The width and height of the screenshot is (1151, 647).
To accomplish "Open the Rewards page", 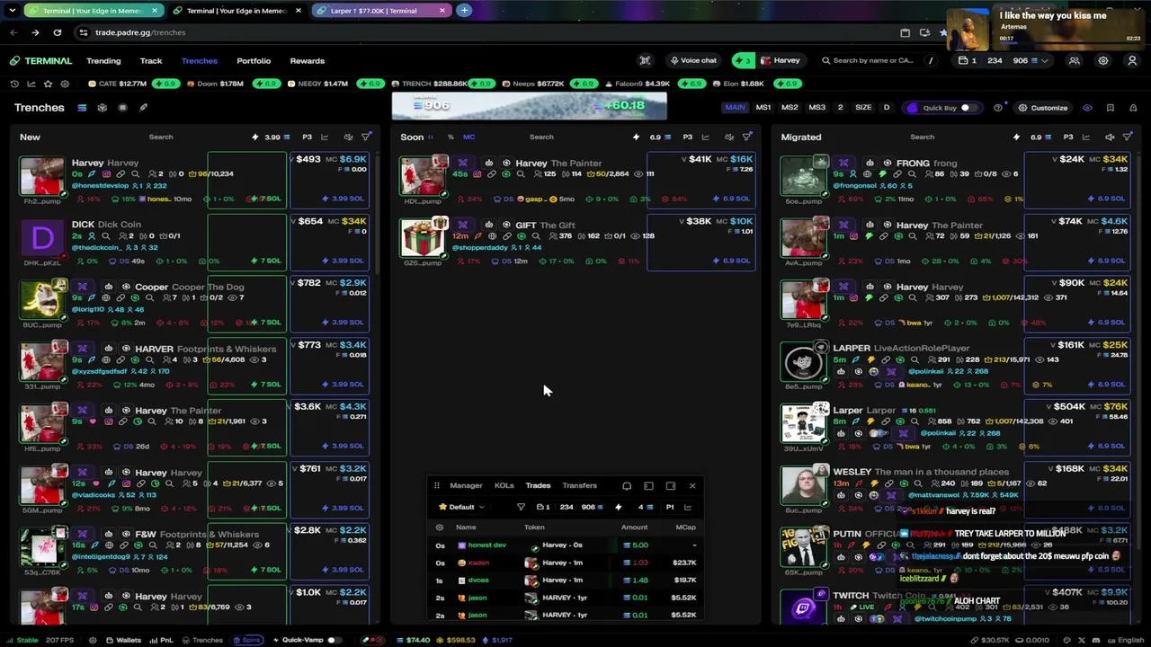I will point(308,61).
